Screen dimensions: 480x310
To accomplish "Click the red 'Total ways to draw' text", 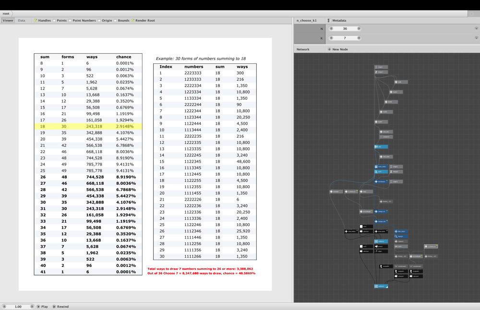I will (200, 269).
